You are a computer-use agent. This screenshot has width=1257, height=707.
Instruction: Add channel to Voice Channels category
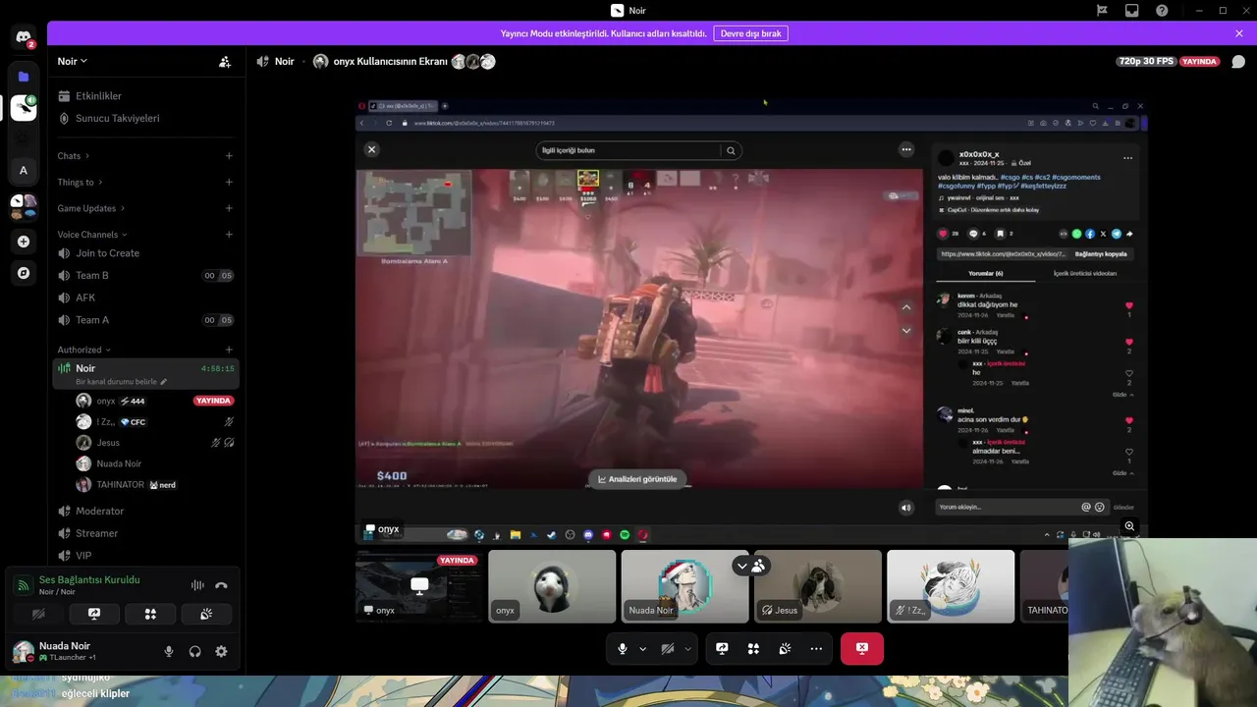point(229,235)
